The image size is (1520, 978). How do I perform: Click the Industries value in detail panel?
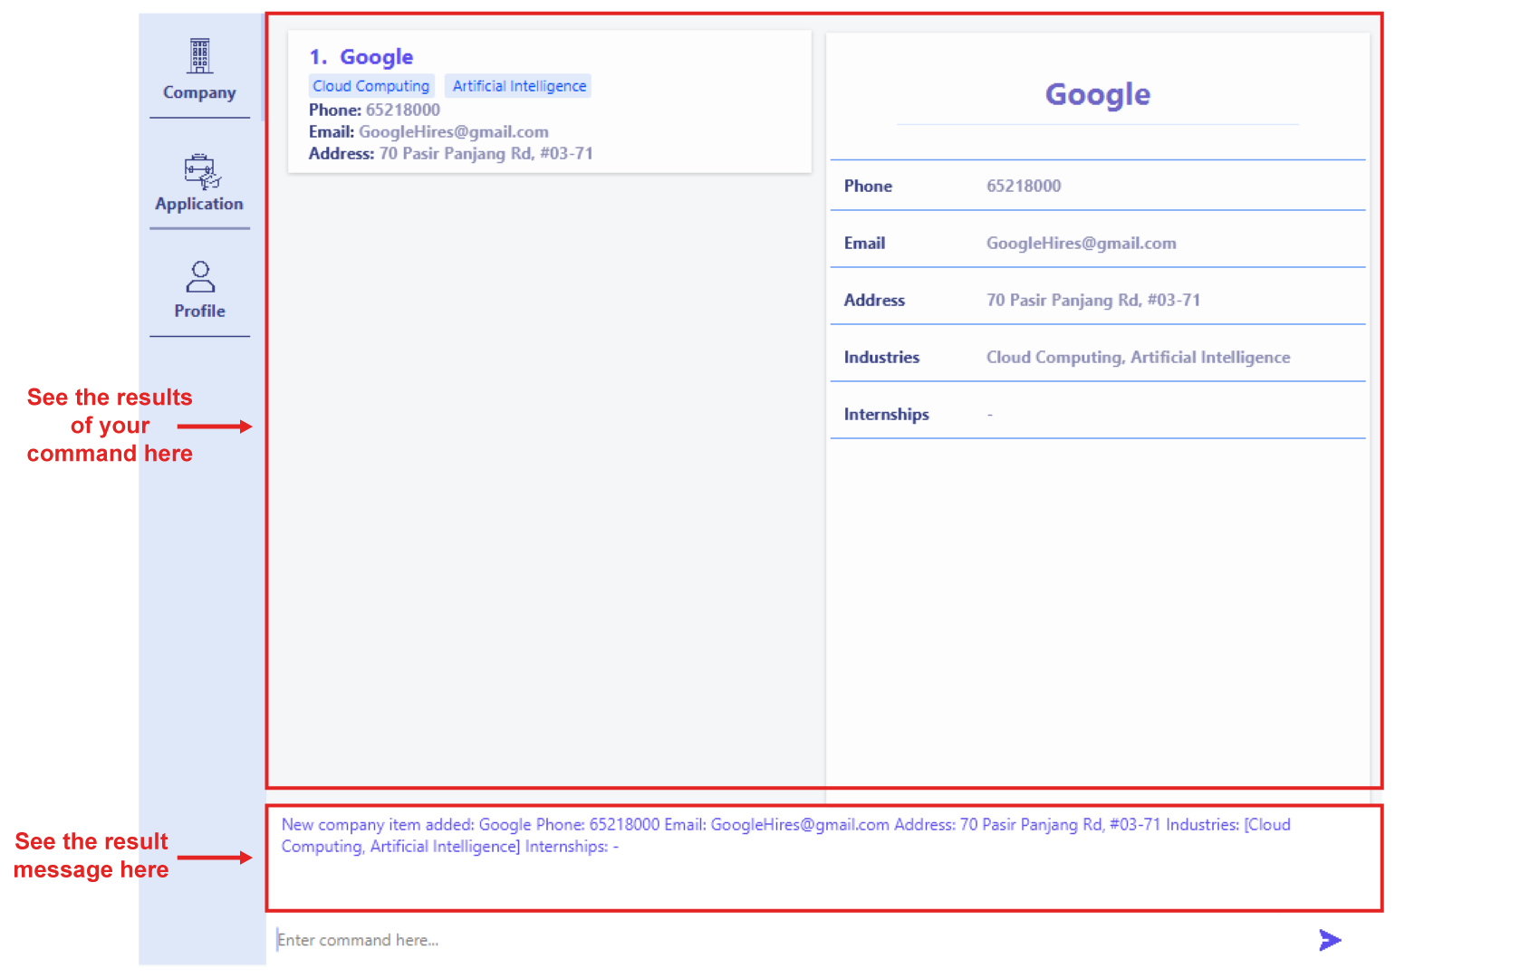[1139, 357]
